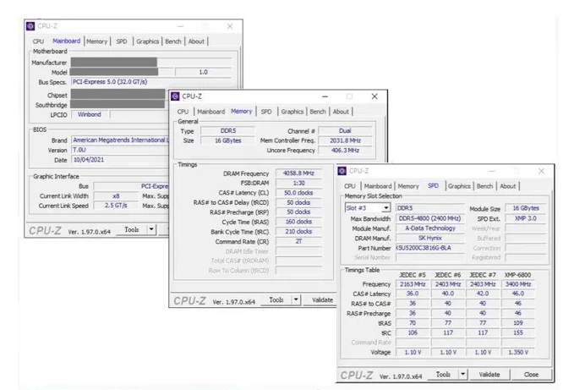
Task: Minimize the Memory CPU-Z window
Action: click(x=325, y=96)
